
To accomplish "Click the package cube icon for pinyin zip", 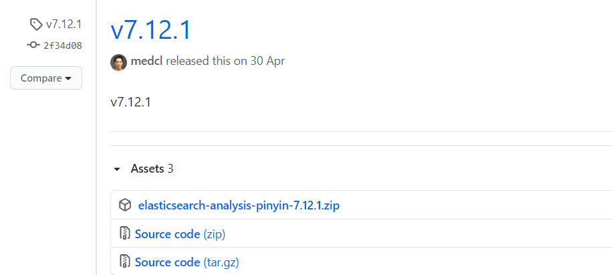I will click(x=125, y=205).
